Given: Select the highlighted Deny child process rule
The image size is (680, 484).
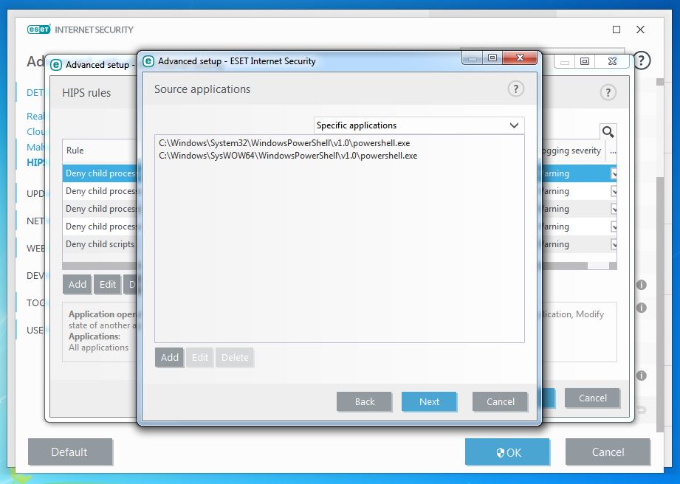Looking at the screenshot, I should point(100,173).
